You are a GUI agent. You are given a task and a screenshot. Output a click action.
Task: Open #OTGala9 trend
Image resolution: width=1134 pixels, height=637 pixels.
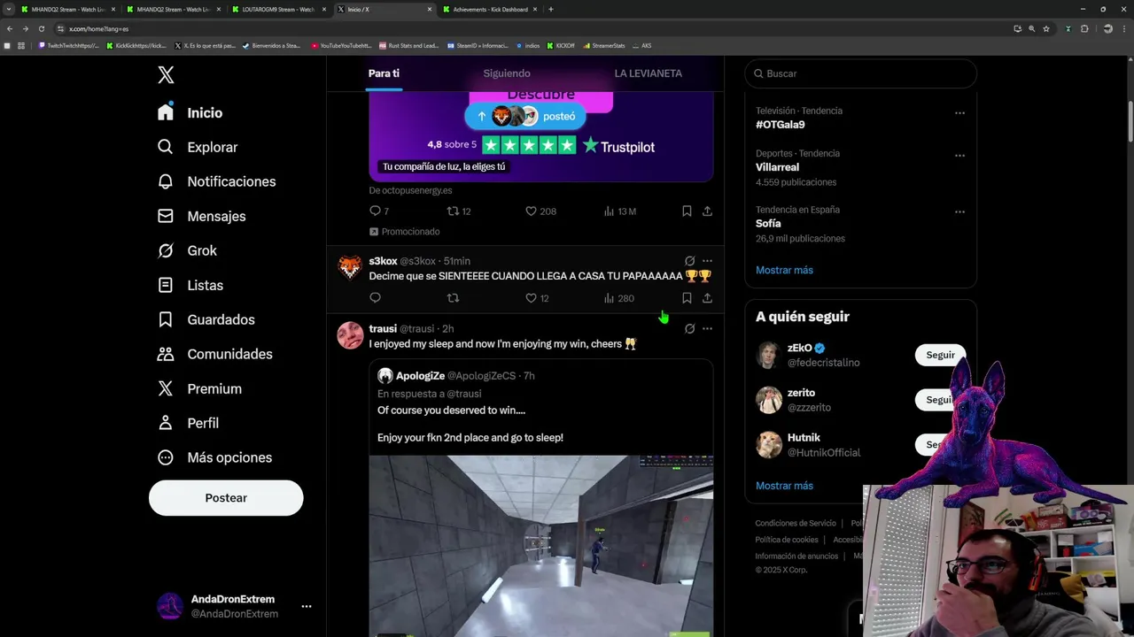781,125
